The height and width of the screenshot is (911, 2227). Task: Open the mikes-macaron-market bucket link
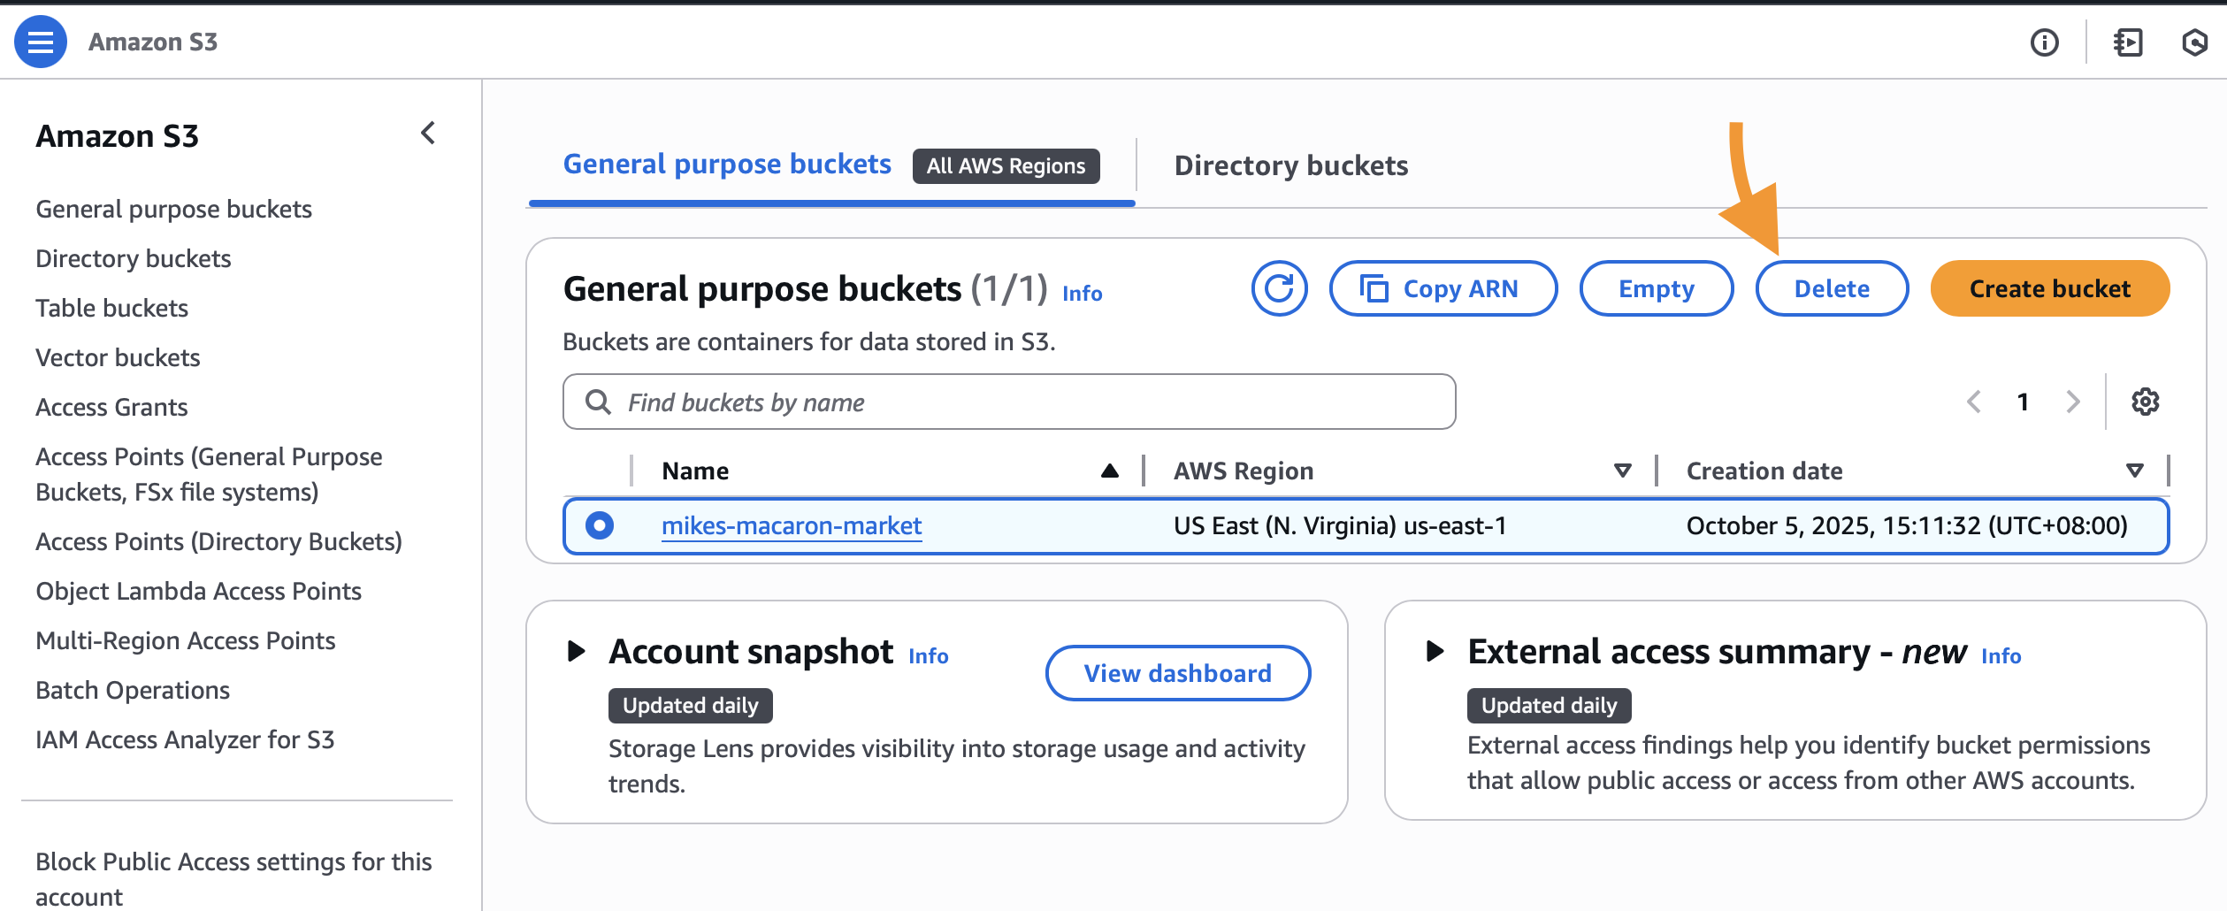(792, 525)
